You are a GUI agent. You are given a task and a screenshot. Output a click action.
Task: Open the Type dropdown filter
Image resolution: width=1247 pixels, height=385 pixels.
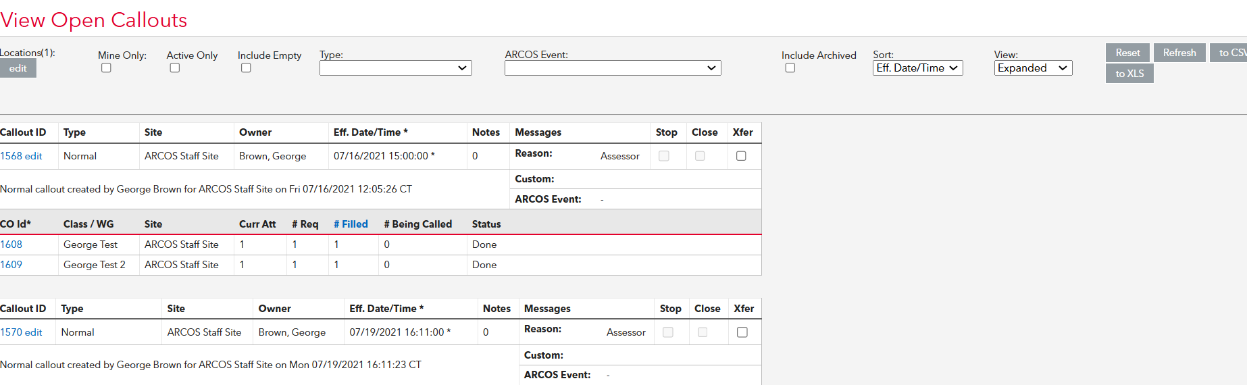coord(395,68)
